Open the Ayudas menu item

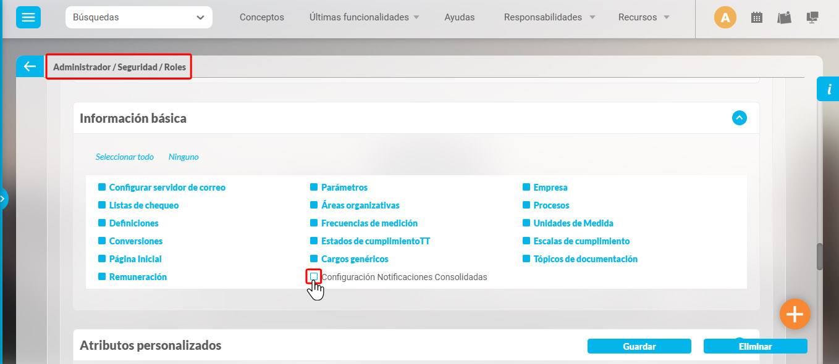[x=459, y=17]
